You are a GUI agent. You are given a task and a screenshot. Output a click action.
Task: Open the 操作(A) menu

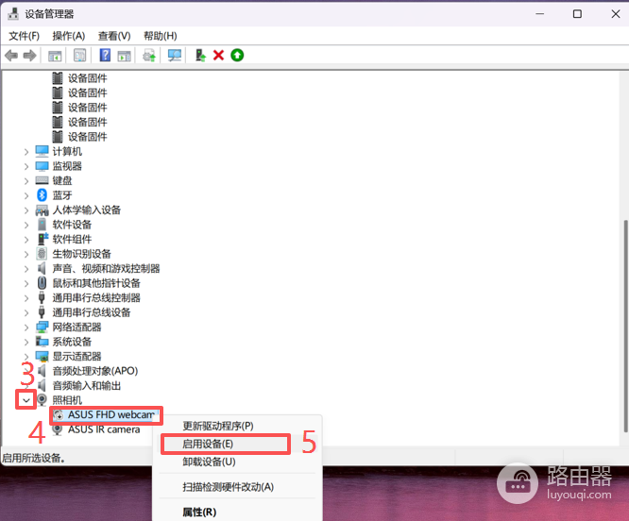[69, 36]
